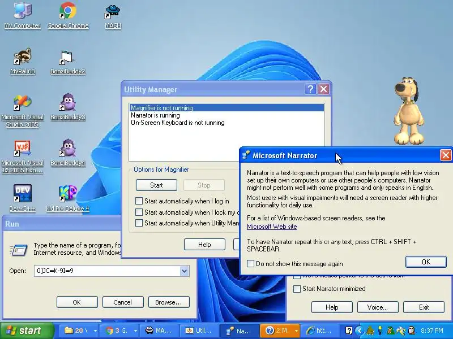Click the Run dialog program icon
Screen dimensions: 453x339
tap(19, 250)
